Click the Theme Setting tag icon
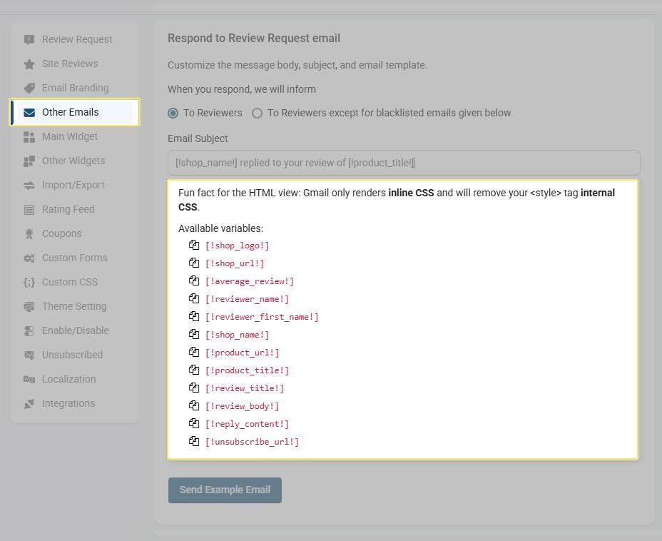The height and width of the screenshot is (541, 662). click(x=29, y=306)
